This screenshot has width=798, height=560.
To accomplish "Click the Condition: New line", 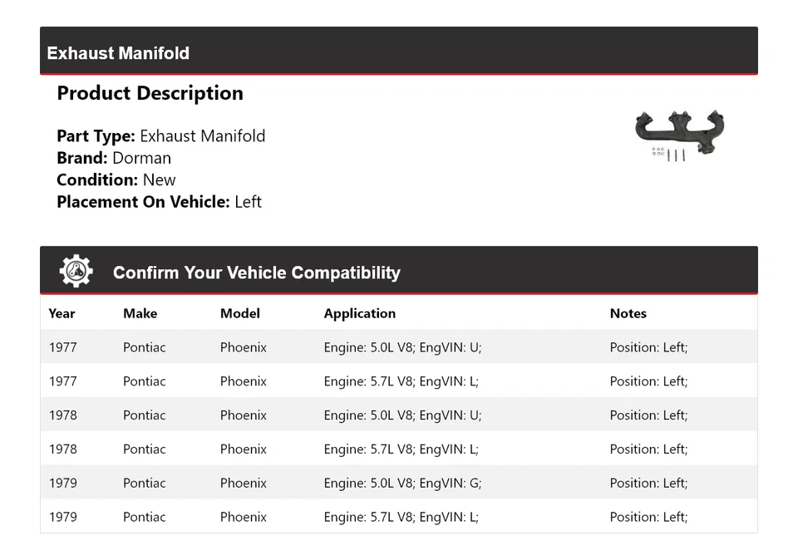I will [116, 179].
